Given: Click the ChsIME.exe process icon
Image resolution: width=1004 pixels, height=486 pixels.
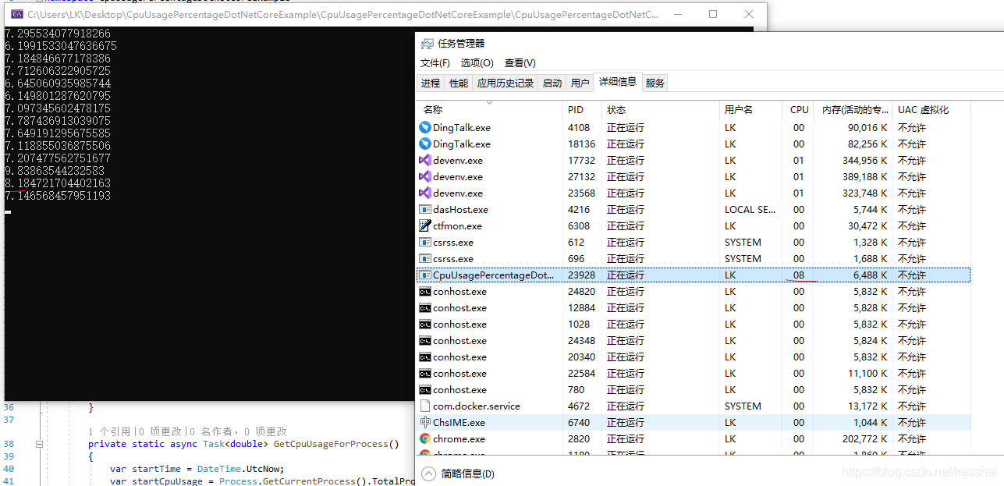Looking at the screenshot, I should 425,422.
